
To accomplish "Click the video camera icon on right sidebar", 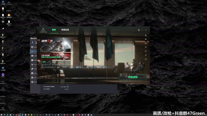I will pyautogui.click(x=146, y=39).
